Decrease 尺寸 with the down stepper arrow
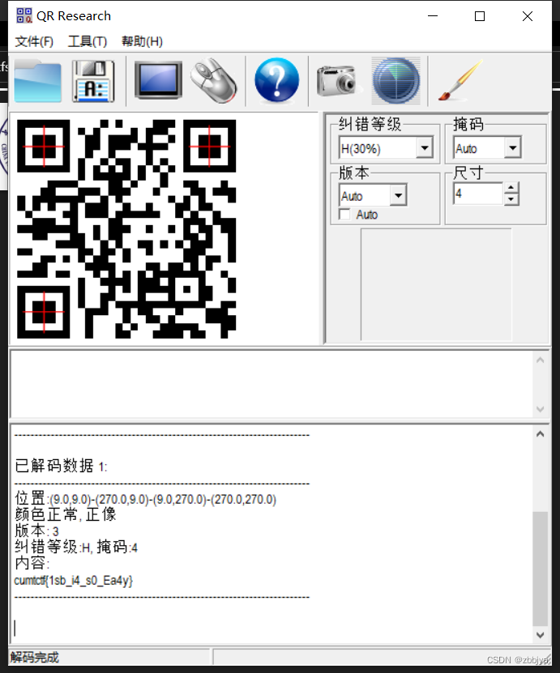Screen dimensions: 560x673 [x=511, y=199]
